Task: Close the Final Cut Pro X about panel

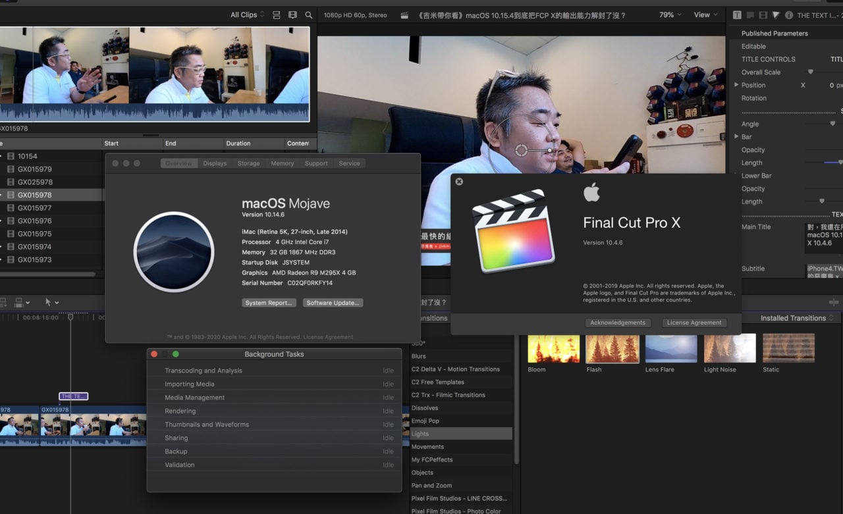Action: coord(459,182)
